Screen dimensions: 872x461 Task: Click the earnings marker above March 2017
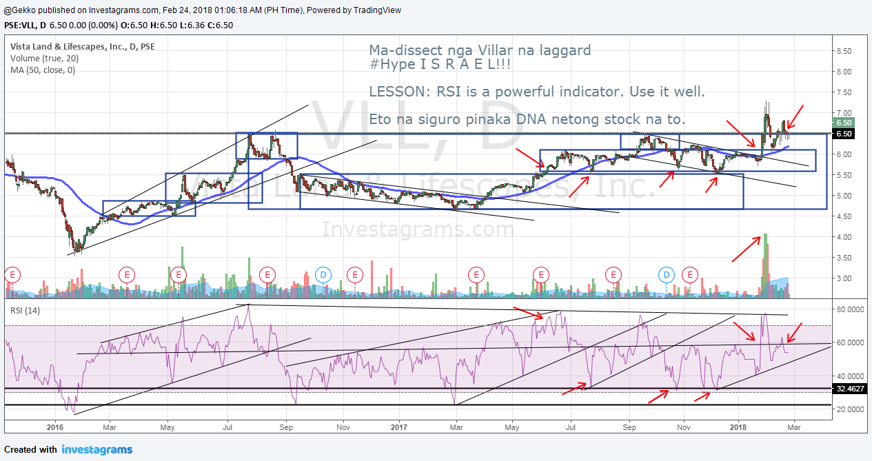(476, 274)
